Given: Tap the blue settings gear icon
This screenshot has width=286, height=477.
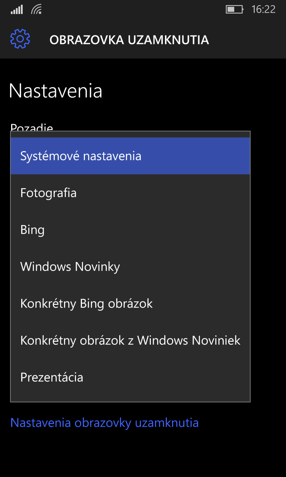Looking at the screenshot, I should 20,39.
